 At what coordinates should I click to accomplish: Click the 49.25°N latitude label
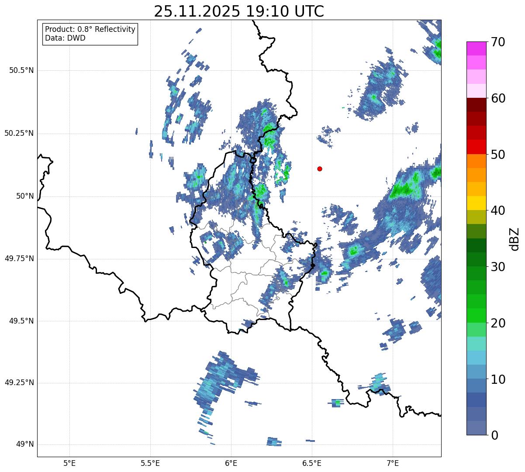pos(19,382)
